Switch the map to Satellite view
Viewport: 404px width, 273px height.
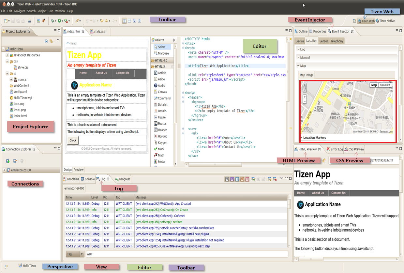pyautogui.click(x=385, y=85)
